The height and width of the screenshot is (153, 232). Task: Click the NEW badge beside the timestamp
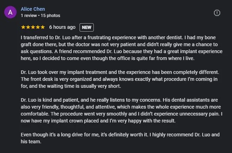tap(86, 27)
